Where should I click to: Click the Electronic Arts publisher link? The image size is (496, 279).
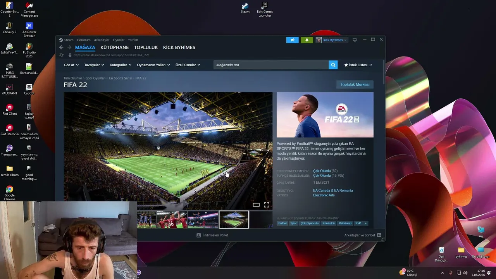(324, 195)
